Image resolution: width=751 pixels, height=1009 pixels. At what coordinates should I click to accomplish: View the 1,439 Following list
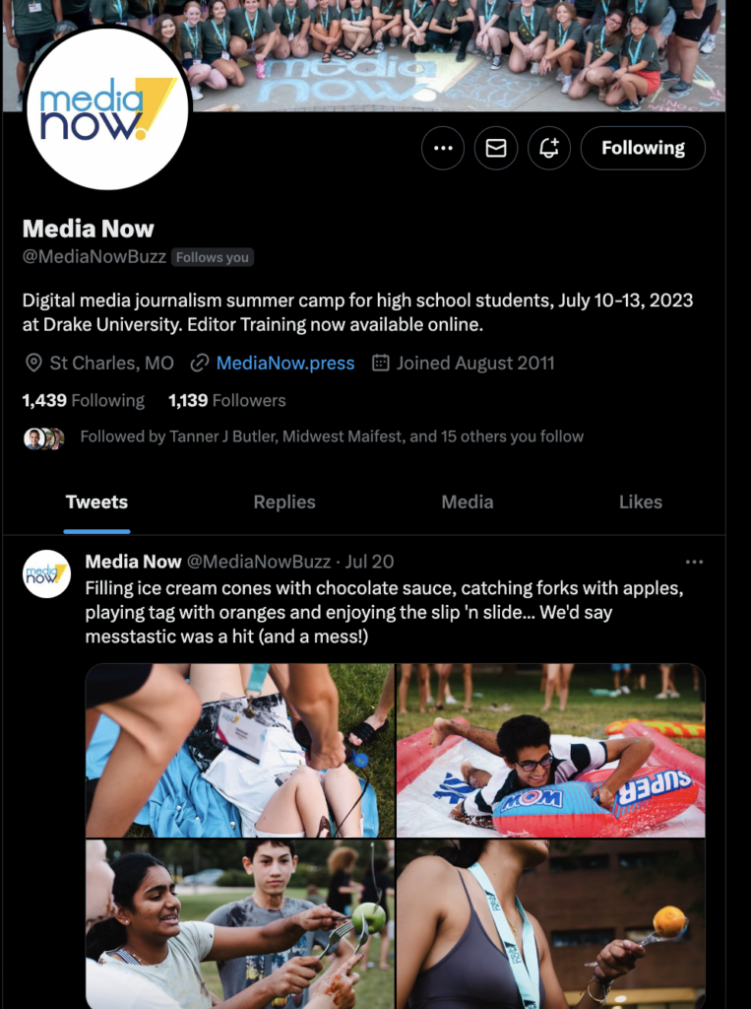(84, 400)
